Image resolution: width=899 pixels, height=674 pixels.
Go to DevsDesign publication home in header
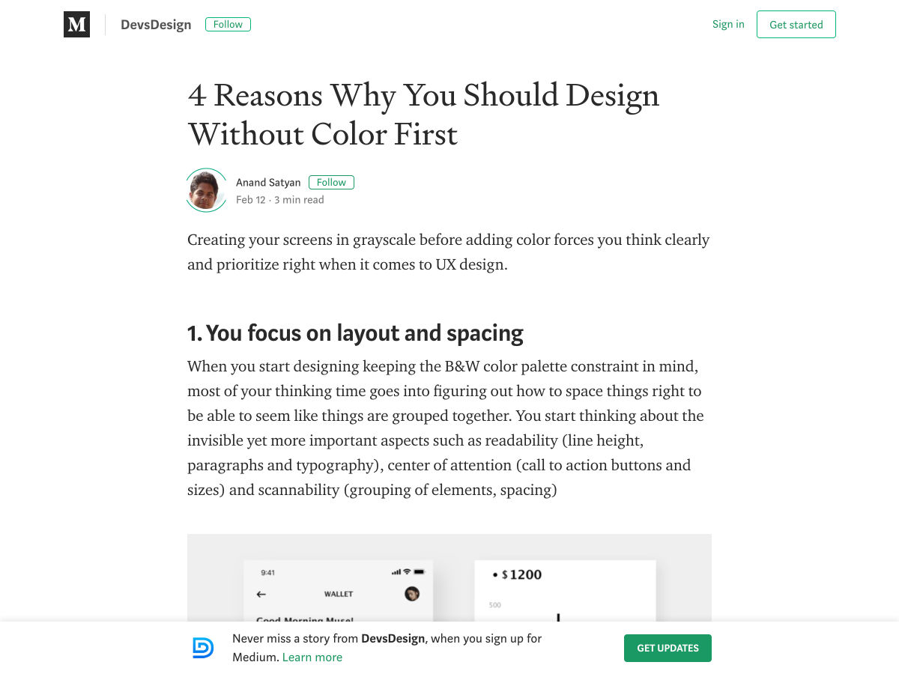156,25
